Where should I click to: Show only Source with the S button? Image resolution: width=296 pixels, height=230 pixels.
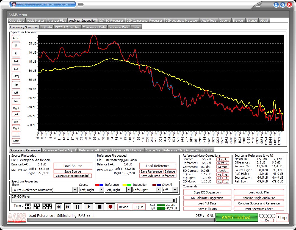click(x=16, y=45)
